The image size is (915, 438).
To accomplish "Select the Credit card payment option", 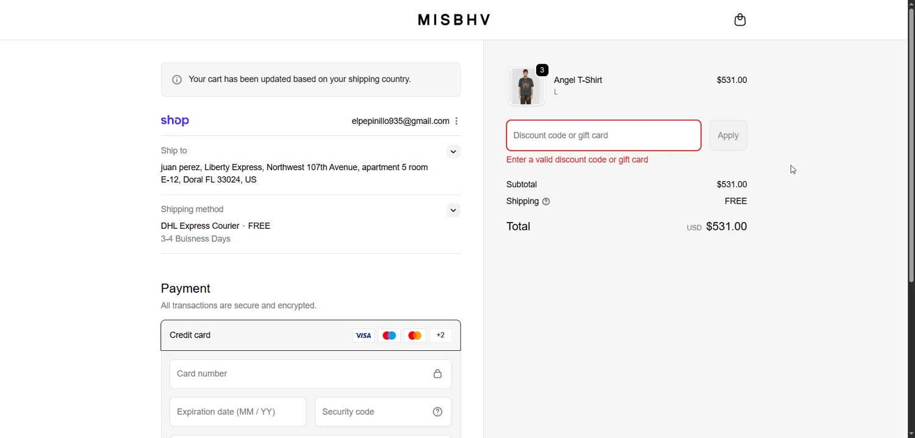I will click(310, 336).
